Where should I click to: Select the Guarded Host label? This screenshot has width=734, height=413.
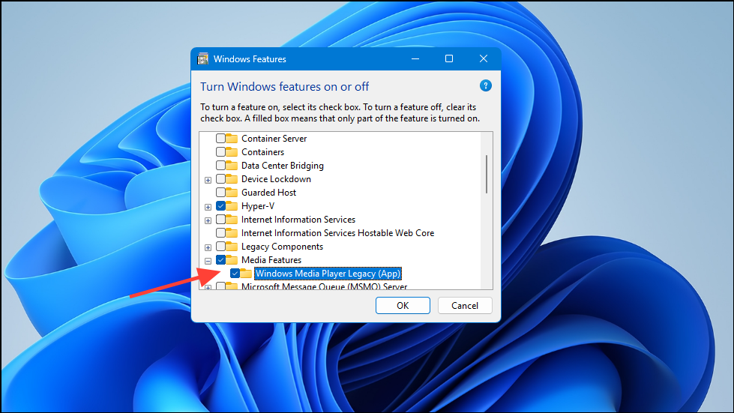pyautogui.click(x=268, y=192)
